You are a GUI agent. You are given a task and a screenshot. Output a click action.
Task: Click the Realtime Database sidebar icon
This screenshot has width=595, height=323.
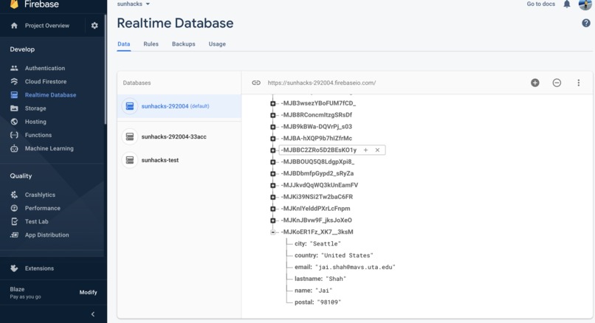click(x=14, y=95)
